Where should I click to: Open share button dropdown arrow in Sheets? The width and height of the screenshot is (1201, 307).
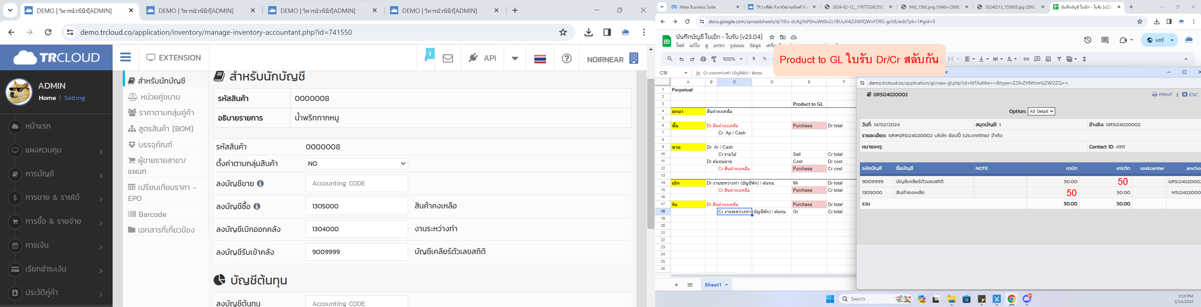click(1172, 40)
